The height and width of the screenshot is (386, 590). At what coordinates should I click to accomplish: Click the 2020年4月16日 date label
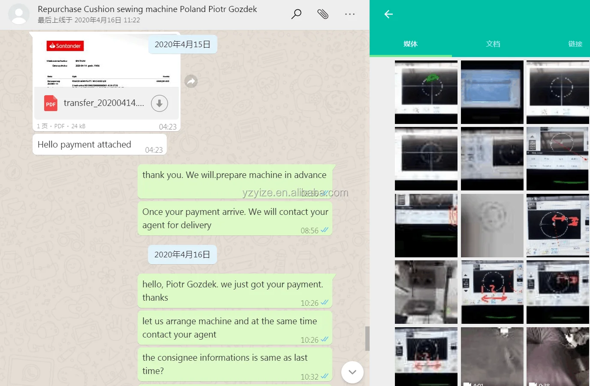coord(182,254)
